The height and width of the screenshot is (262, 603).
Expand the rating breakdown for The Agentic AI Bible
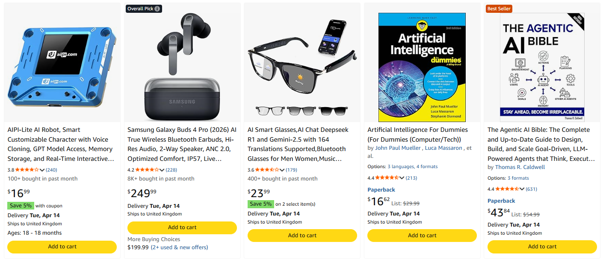pos(522,189)
